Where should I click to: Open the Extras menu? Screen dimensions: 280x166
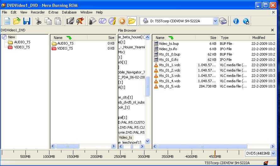(x=53, y=12)
